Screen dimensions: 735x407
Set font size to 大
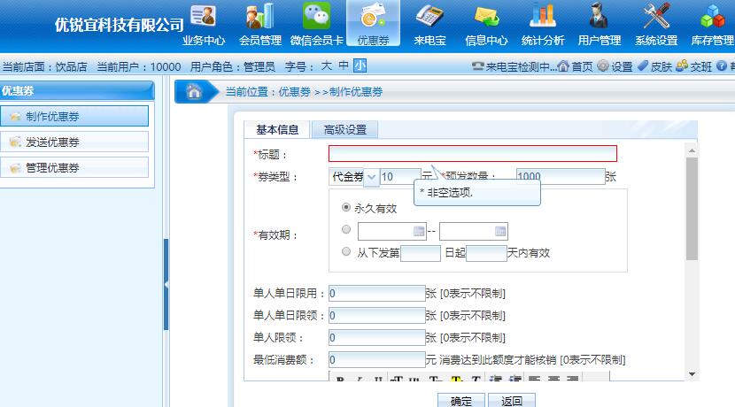tap(326, 66)
